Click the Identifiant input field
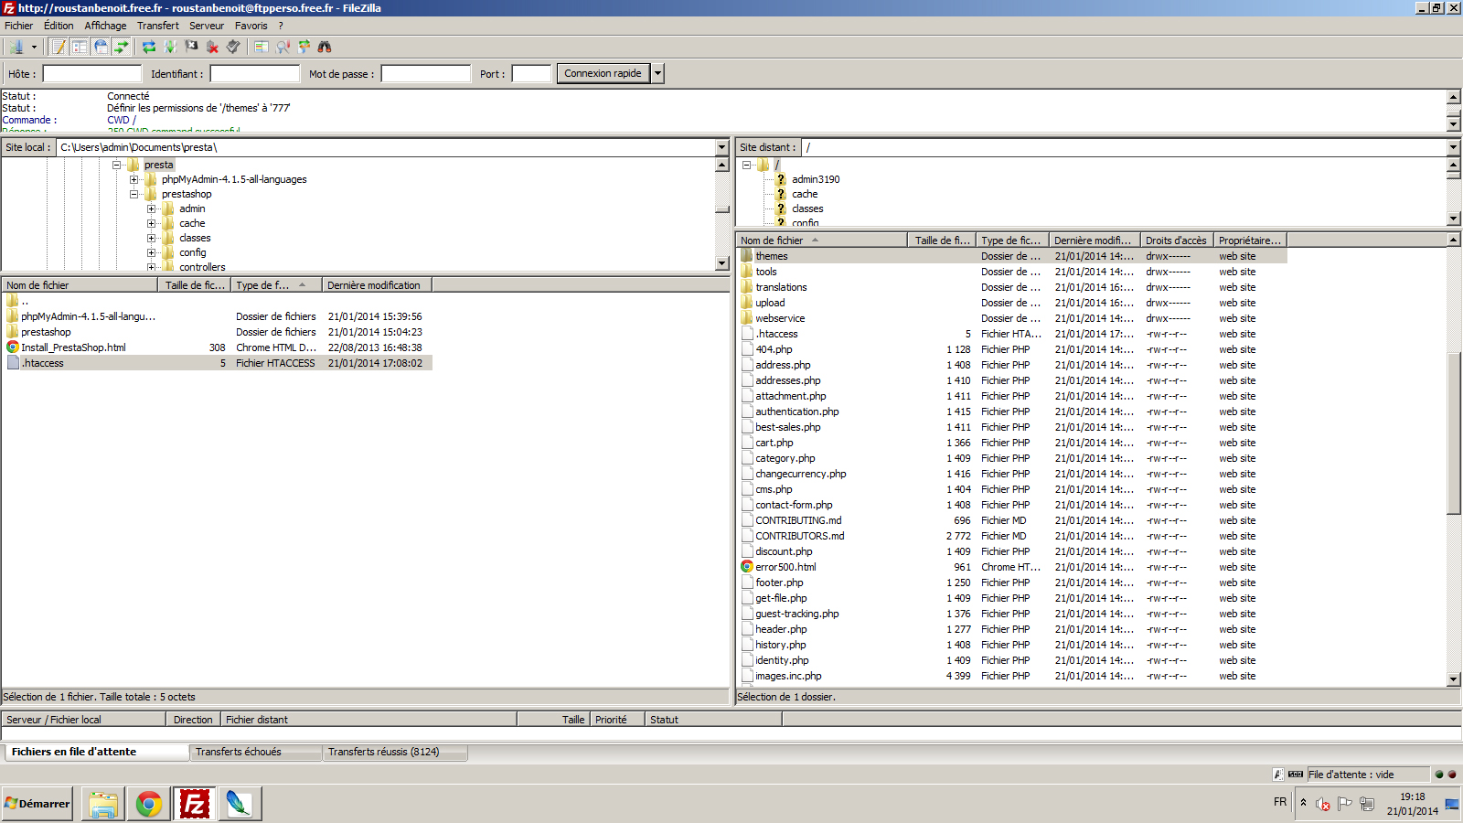The height and width of the screenshot is (823, 1463). click(x=255, y=74)
